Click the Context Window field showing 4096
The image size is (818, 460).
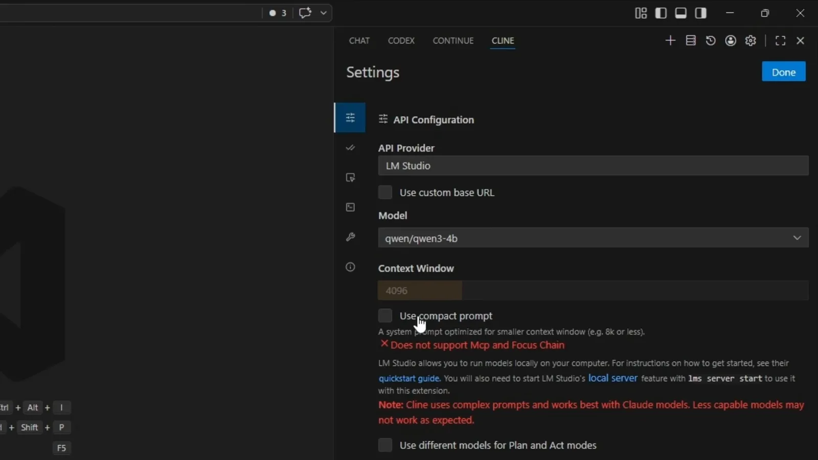(593, 290)
